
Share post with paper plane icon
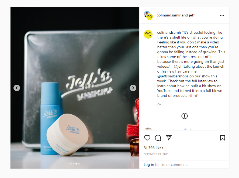(169, 138)
